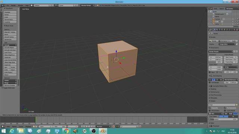This screenshot has height=134, width=239.
Task: Open the Blender Render engine dropdown
Action: (87, 5)
